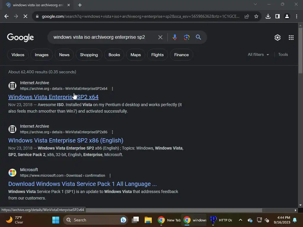
Task: Open search Tools
Action: (x=283, y=55)
